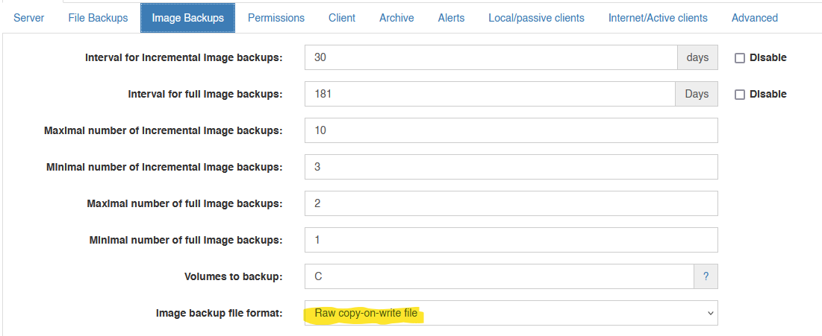Tick Disable for full image backups interval
Viewport: 822px width, 336px height.
click(740, 95)
